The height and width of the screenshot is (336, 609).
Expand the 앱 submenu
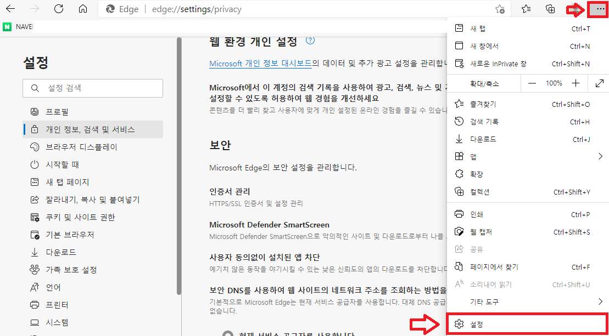tap(528, 157)
